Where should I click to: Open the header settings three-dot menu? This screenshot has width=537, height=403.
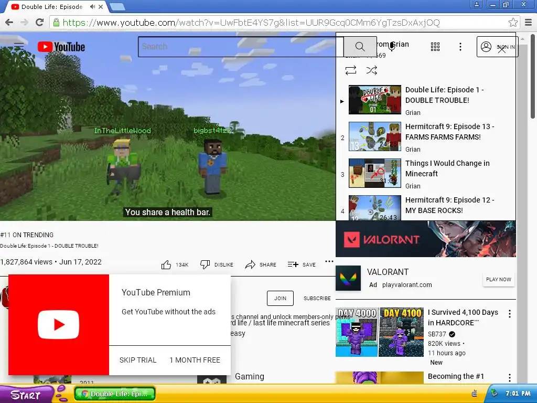click(460, 47)
